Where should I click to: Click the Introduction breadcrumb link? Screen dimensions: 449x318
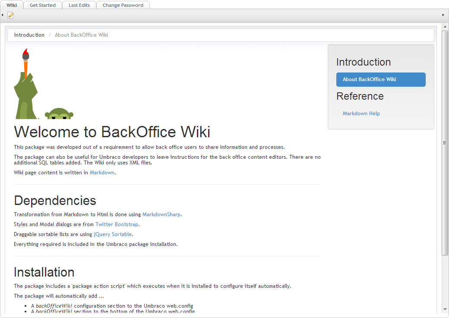tap(29, 35)
